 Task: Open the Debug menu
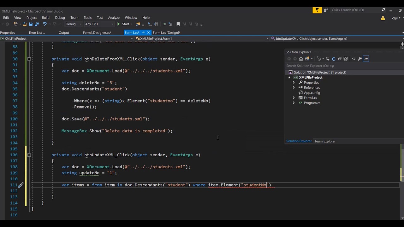click(x=60, y=18)
